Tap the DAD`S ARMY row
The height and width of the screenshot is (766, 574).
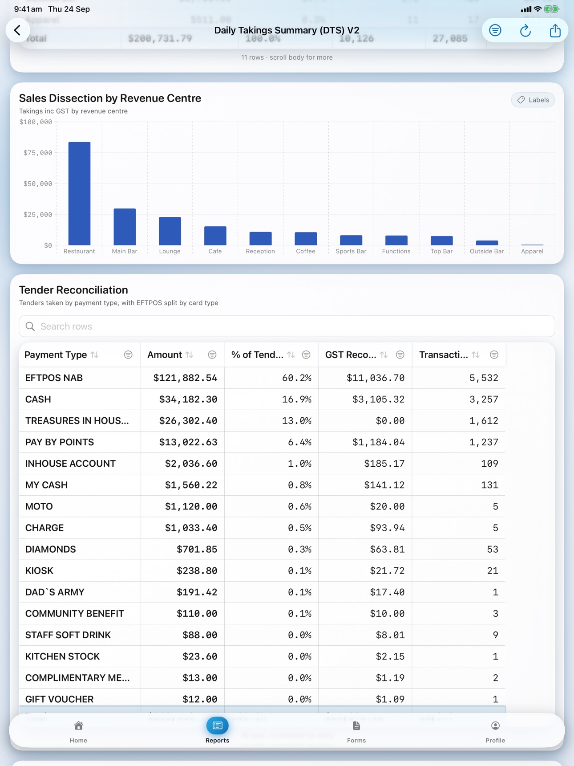coord(262,592)
